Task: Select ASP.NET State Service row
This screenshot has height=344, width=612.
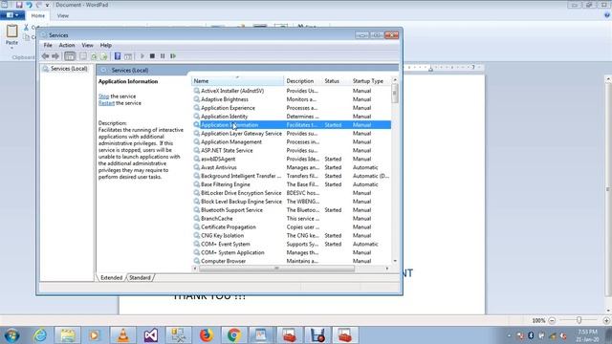Action: (x=292, y=151)
